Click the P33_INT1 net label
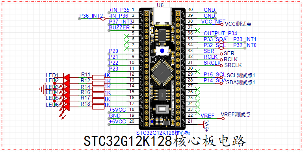This screenshot has width=303, height=152. [245, 40]
